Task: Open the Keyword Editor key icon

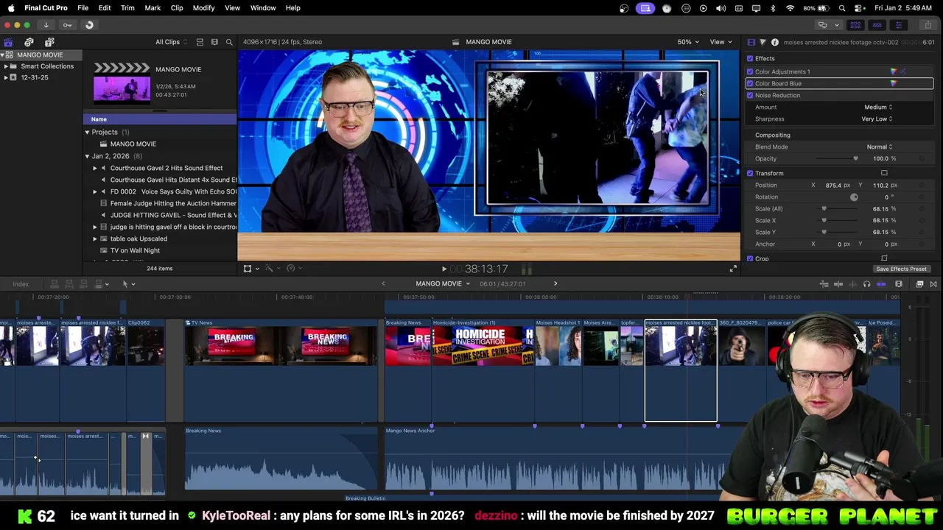Action: click(x=67, y=25)
